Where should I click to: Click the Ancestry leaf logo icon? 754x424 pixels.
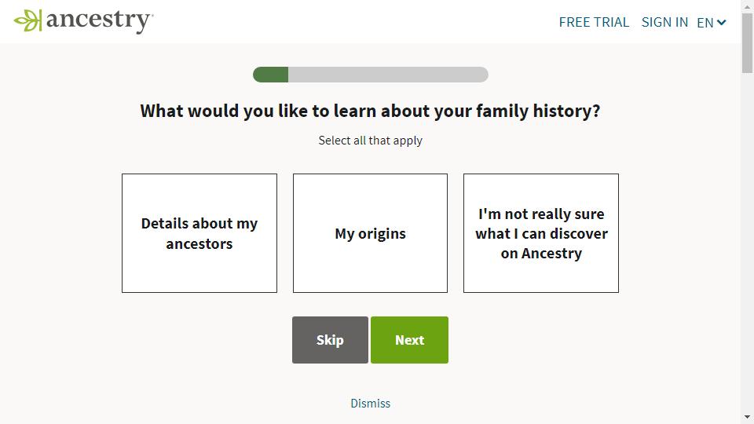(28, 20)
